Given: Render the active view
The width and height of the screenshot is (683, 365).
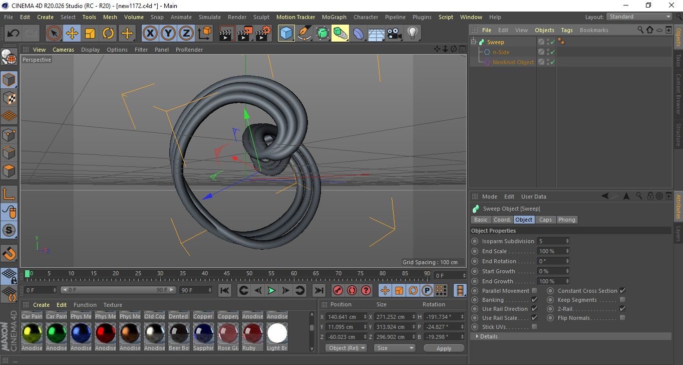Looking at the screenshot, I should pos(227,34).
